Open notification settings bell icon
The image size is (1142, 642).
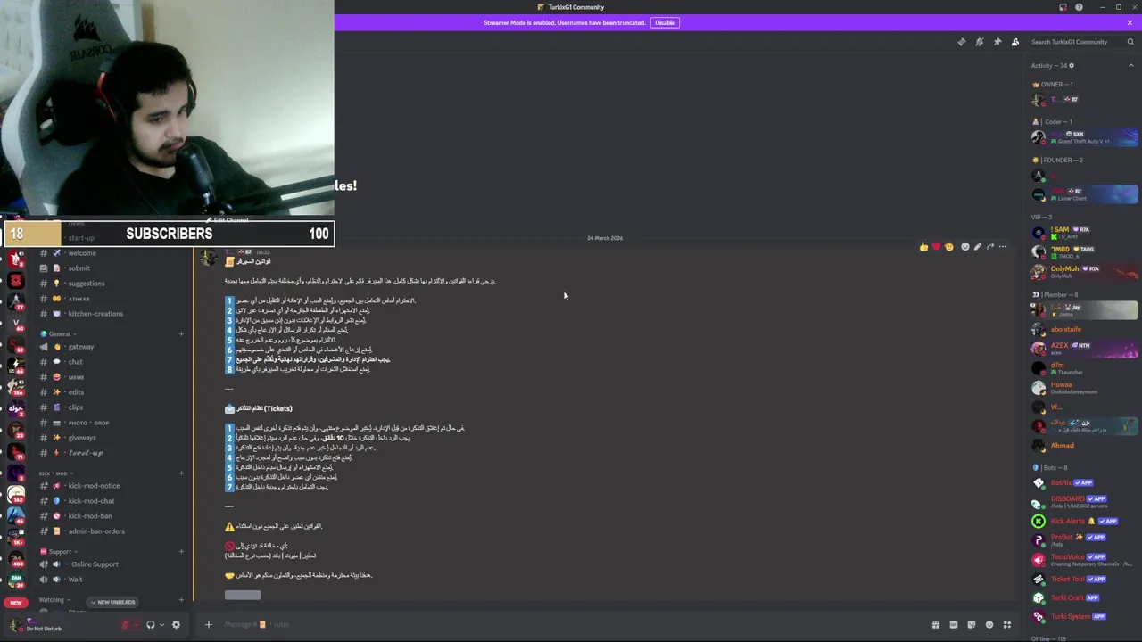(x=979, y=42)
